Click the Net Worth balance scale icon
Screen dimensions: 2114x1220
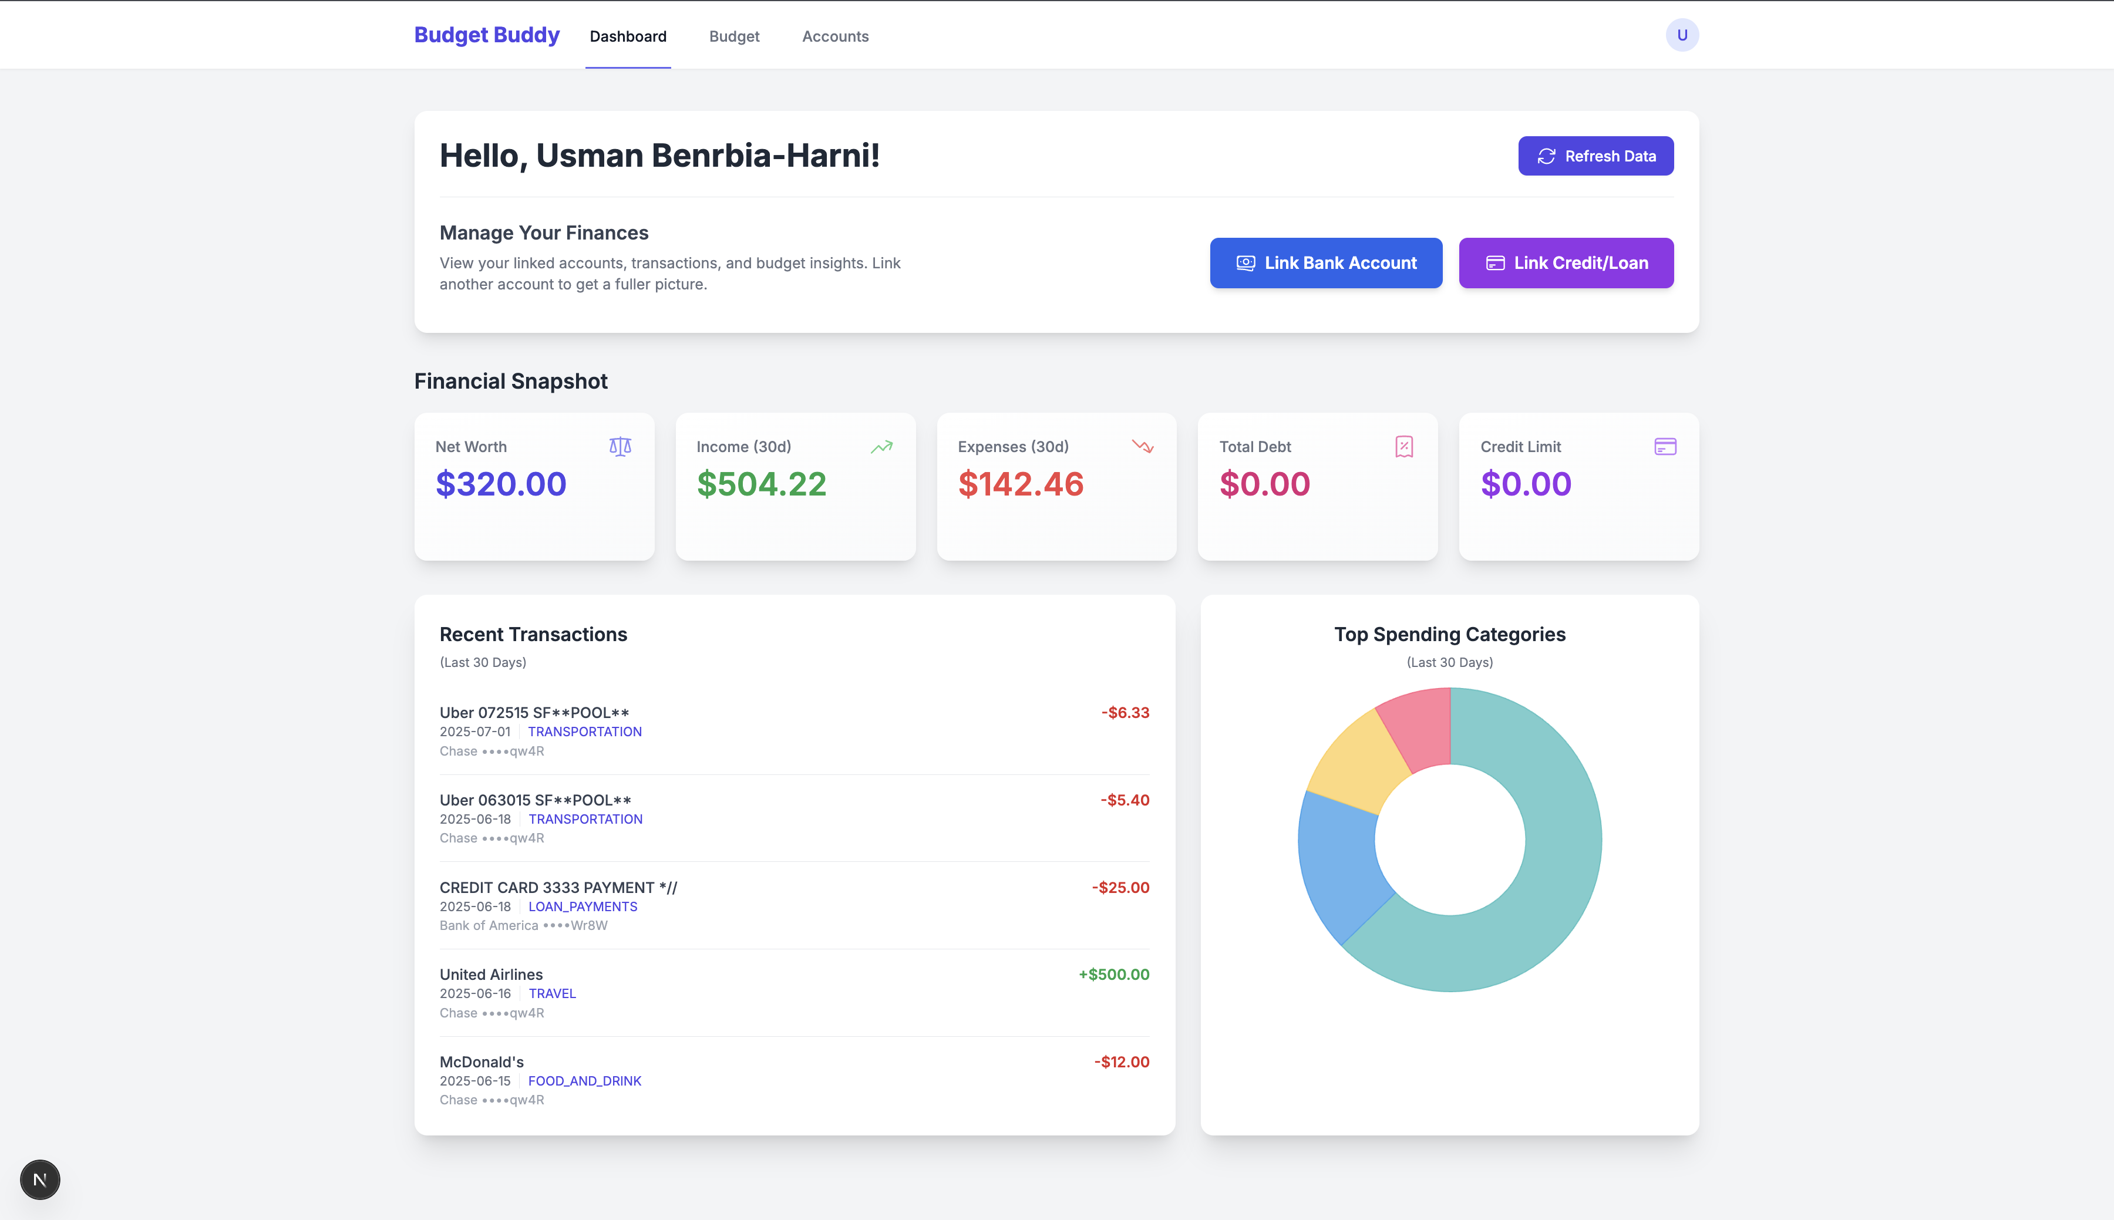pos(620,447)
